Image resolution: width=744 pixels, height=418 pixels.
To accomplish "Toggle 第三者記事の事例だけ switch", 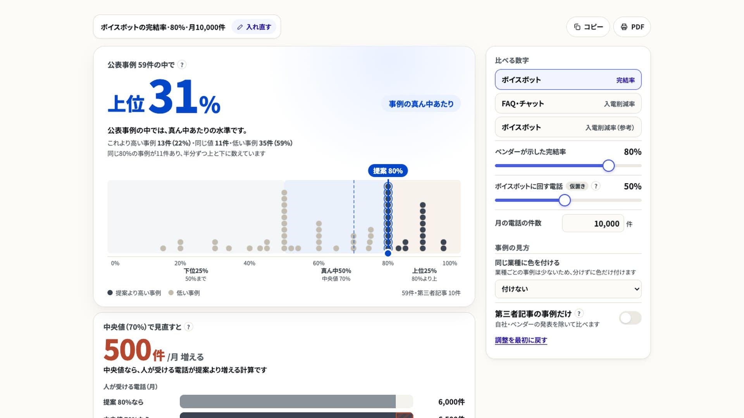I will pyautogui.click(x=630, y=318).
